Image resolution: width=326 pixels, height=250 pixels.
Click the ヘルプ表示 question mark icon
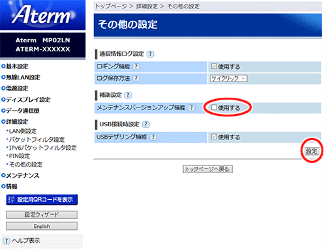[x=7, y=241]
